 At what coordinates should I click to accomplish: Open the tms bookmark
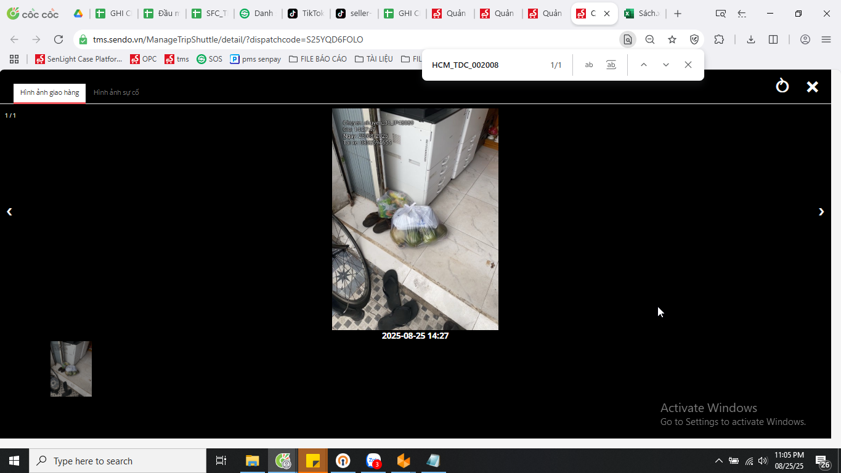(177, 59)
